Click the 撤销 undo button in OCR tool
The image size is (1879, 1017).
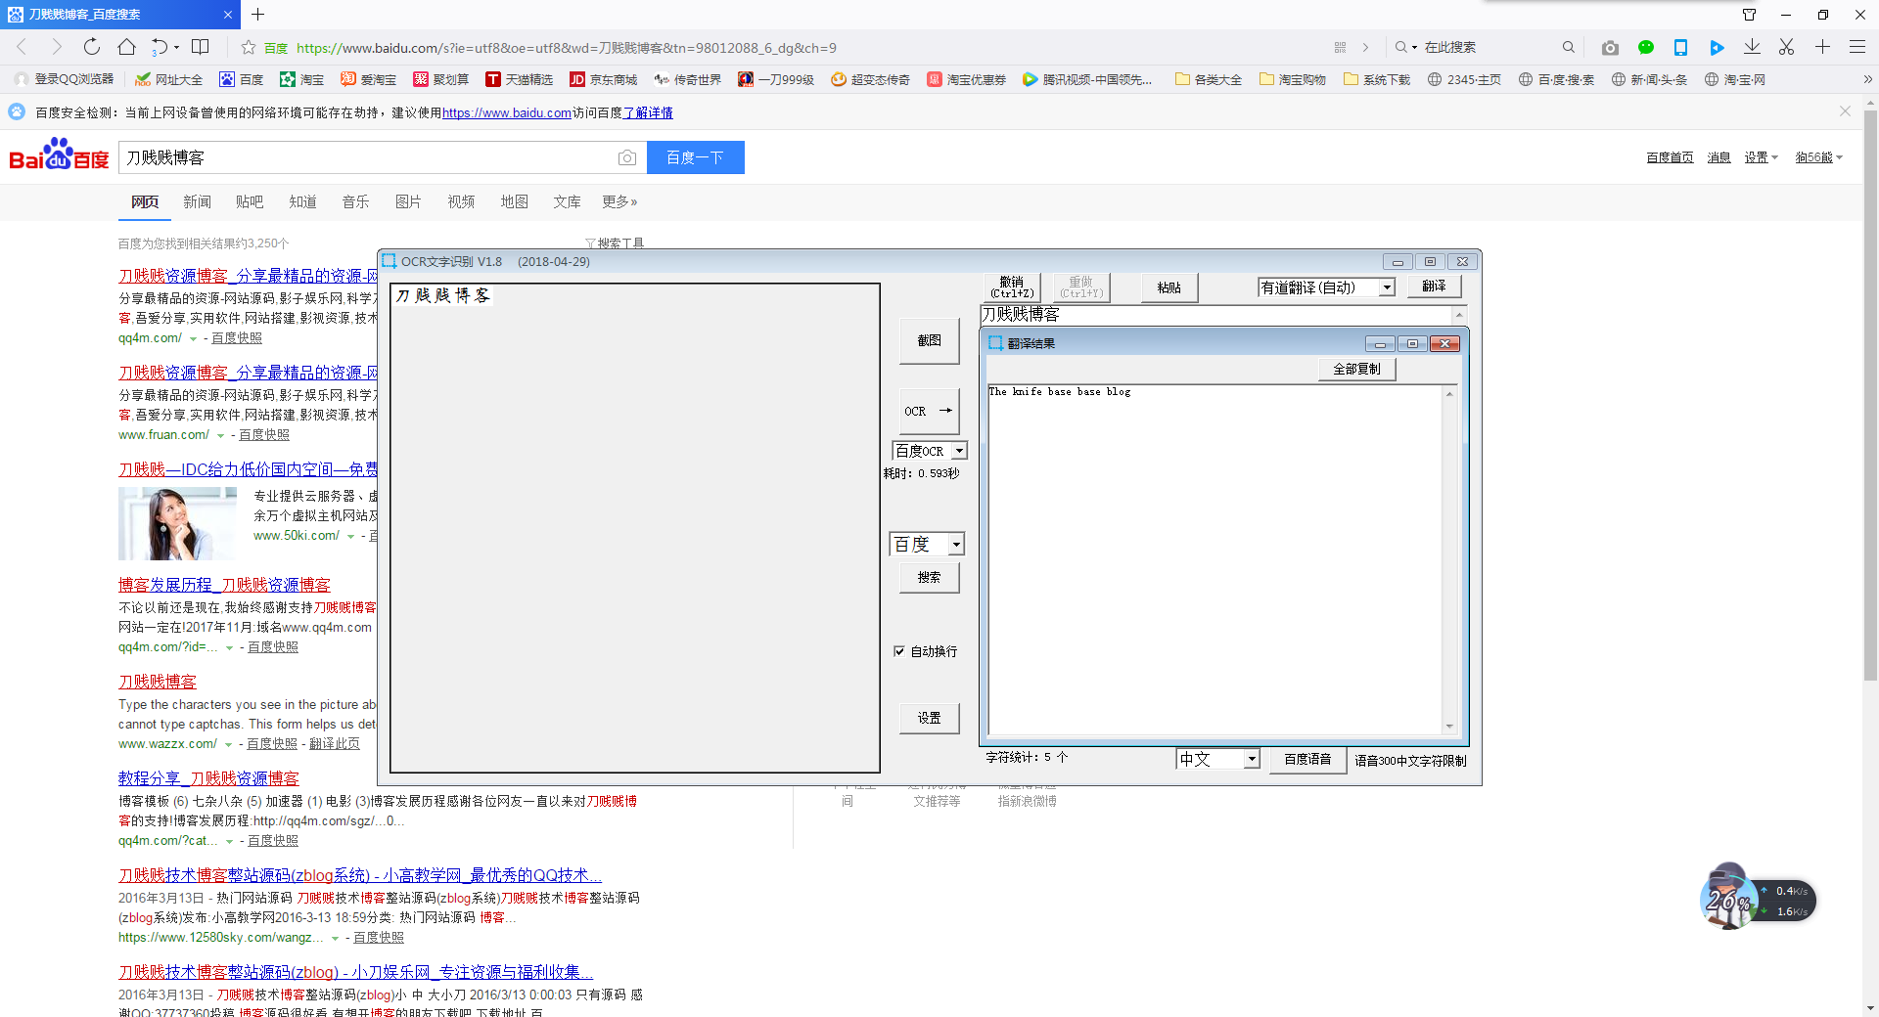(x=1011, y=287)
